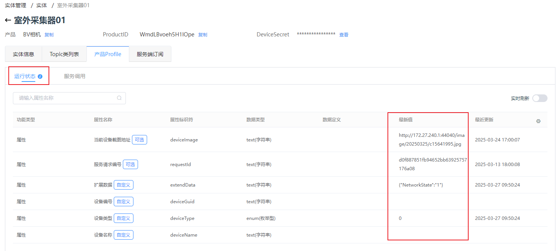This screenshot has width=560, height=251.
Task: Click the 最新值 column header
Action: click(x=405, y=120)
